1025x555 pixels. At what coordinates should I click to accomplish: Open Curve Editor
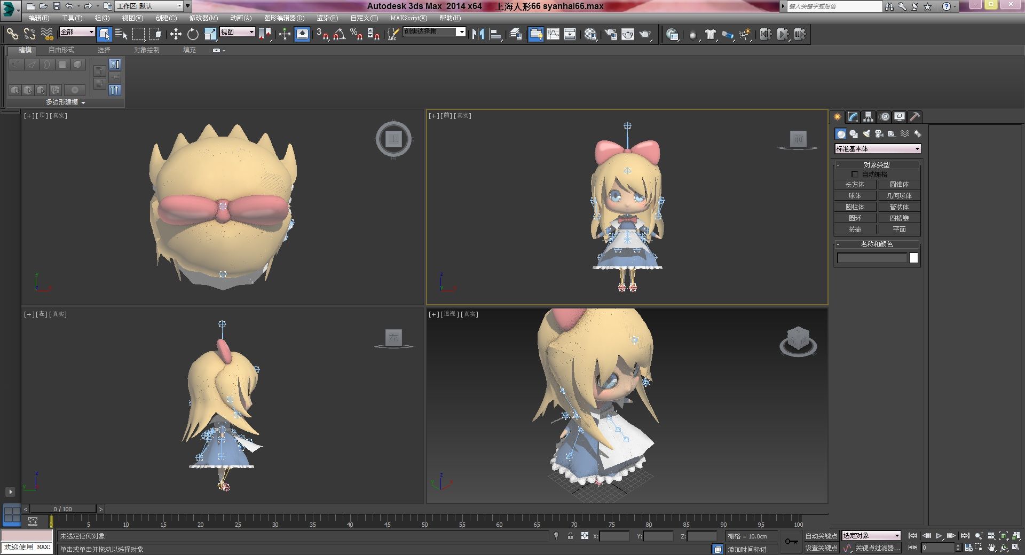(x=553, y=34)
